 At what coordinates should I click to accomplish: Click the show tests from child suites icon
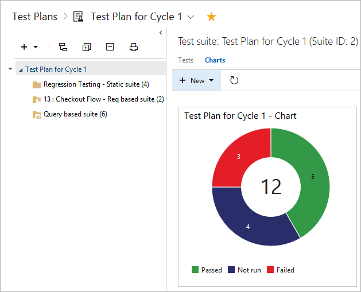click(63, 47)
